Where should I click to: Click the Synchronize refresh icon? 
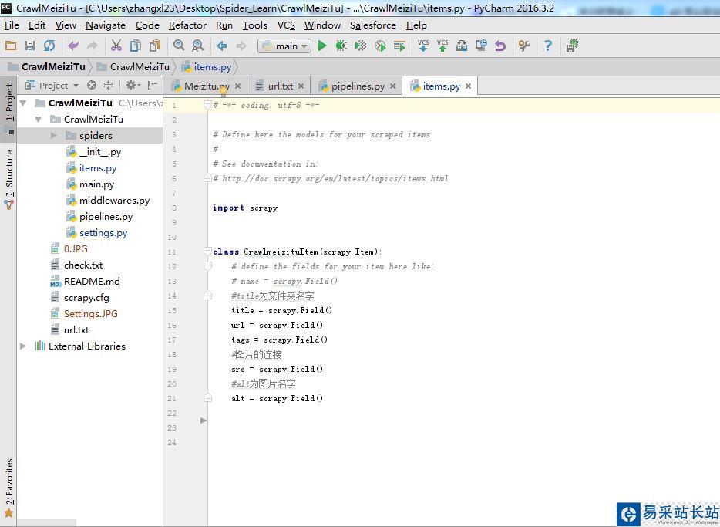(49, 46)
